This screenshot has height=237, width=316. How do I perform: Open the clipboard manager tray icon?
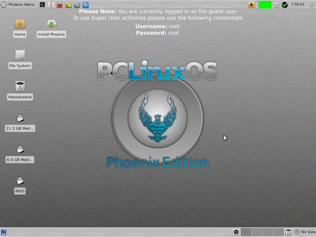pyautogui.click(x=277, y=5)
